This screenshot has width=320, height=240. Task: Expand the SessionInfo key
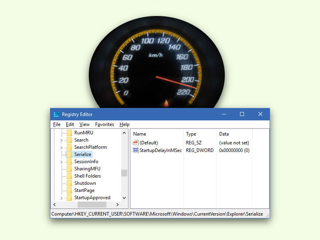62,162
